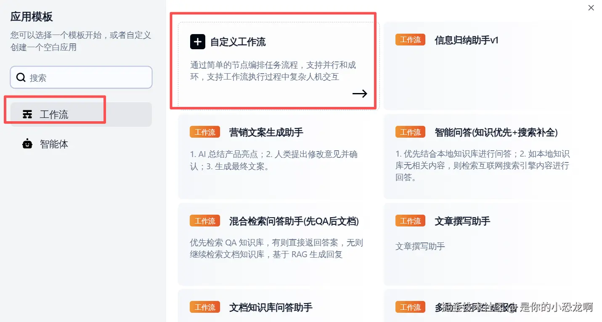602x322 pixels.
Task: Select the 工作流 category in the sidebar
Action: coord(81,114)
